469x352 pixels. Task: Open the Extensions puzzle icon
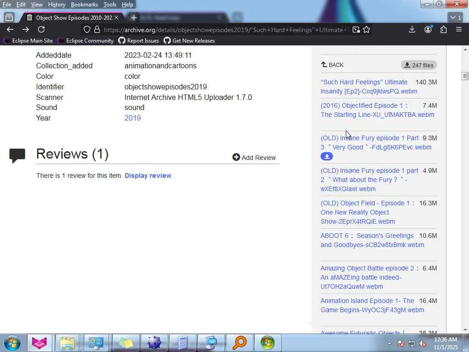pos(443,29)
